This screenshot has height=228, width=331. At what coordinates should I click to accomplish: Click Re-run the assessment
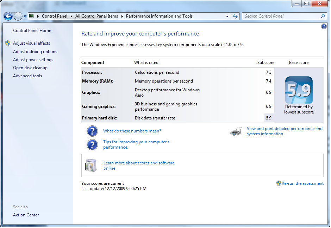pyautogui.click(x=302, y=183)
